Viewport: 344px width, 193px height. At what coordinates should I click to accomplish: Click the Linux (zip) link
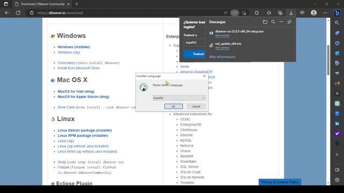[x=66, y=141]
